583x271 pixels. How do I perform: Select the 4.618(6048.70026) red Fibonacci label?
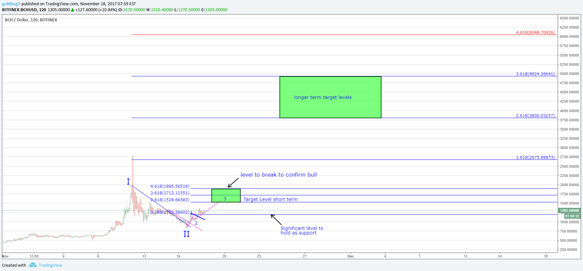[x=535, y=32]
